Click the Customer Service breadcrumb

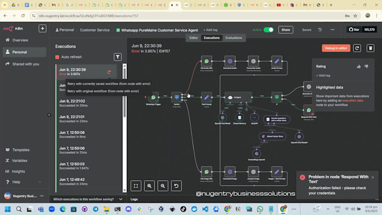94,30
